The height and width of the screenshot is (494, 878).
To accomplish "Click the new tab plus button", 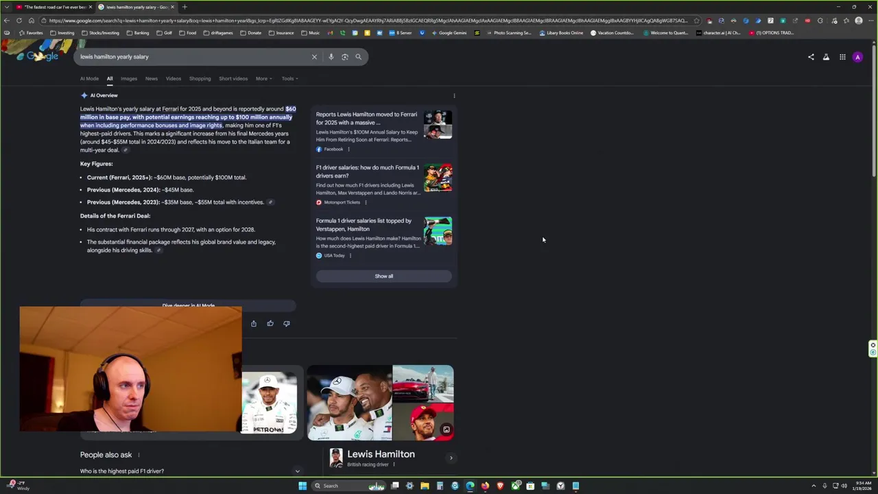I will coord(185,7).
